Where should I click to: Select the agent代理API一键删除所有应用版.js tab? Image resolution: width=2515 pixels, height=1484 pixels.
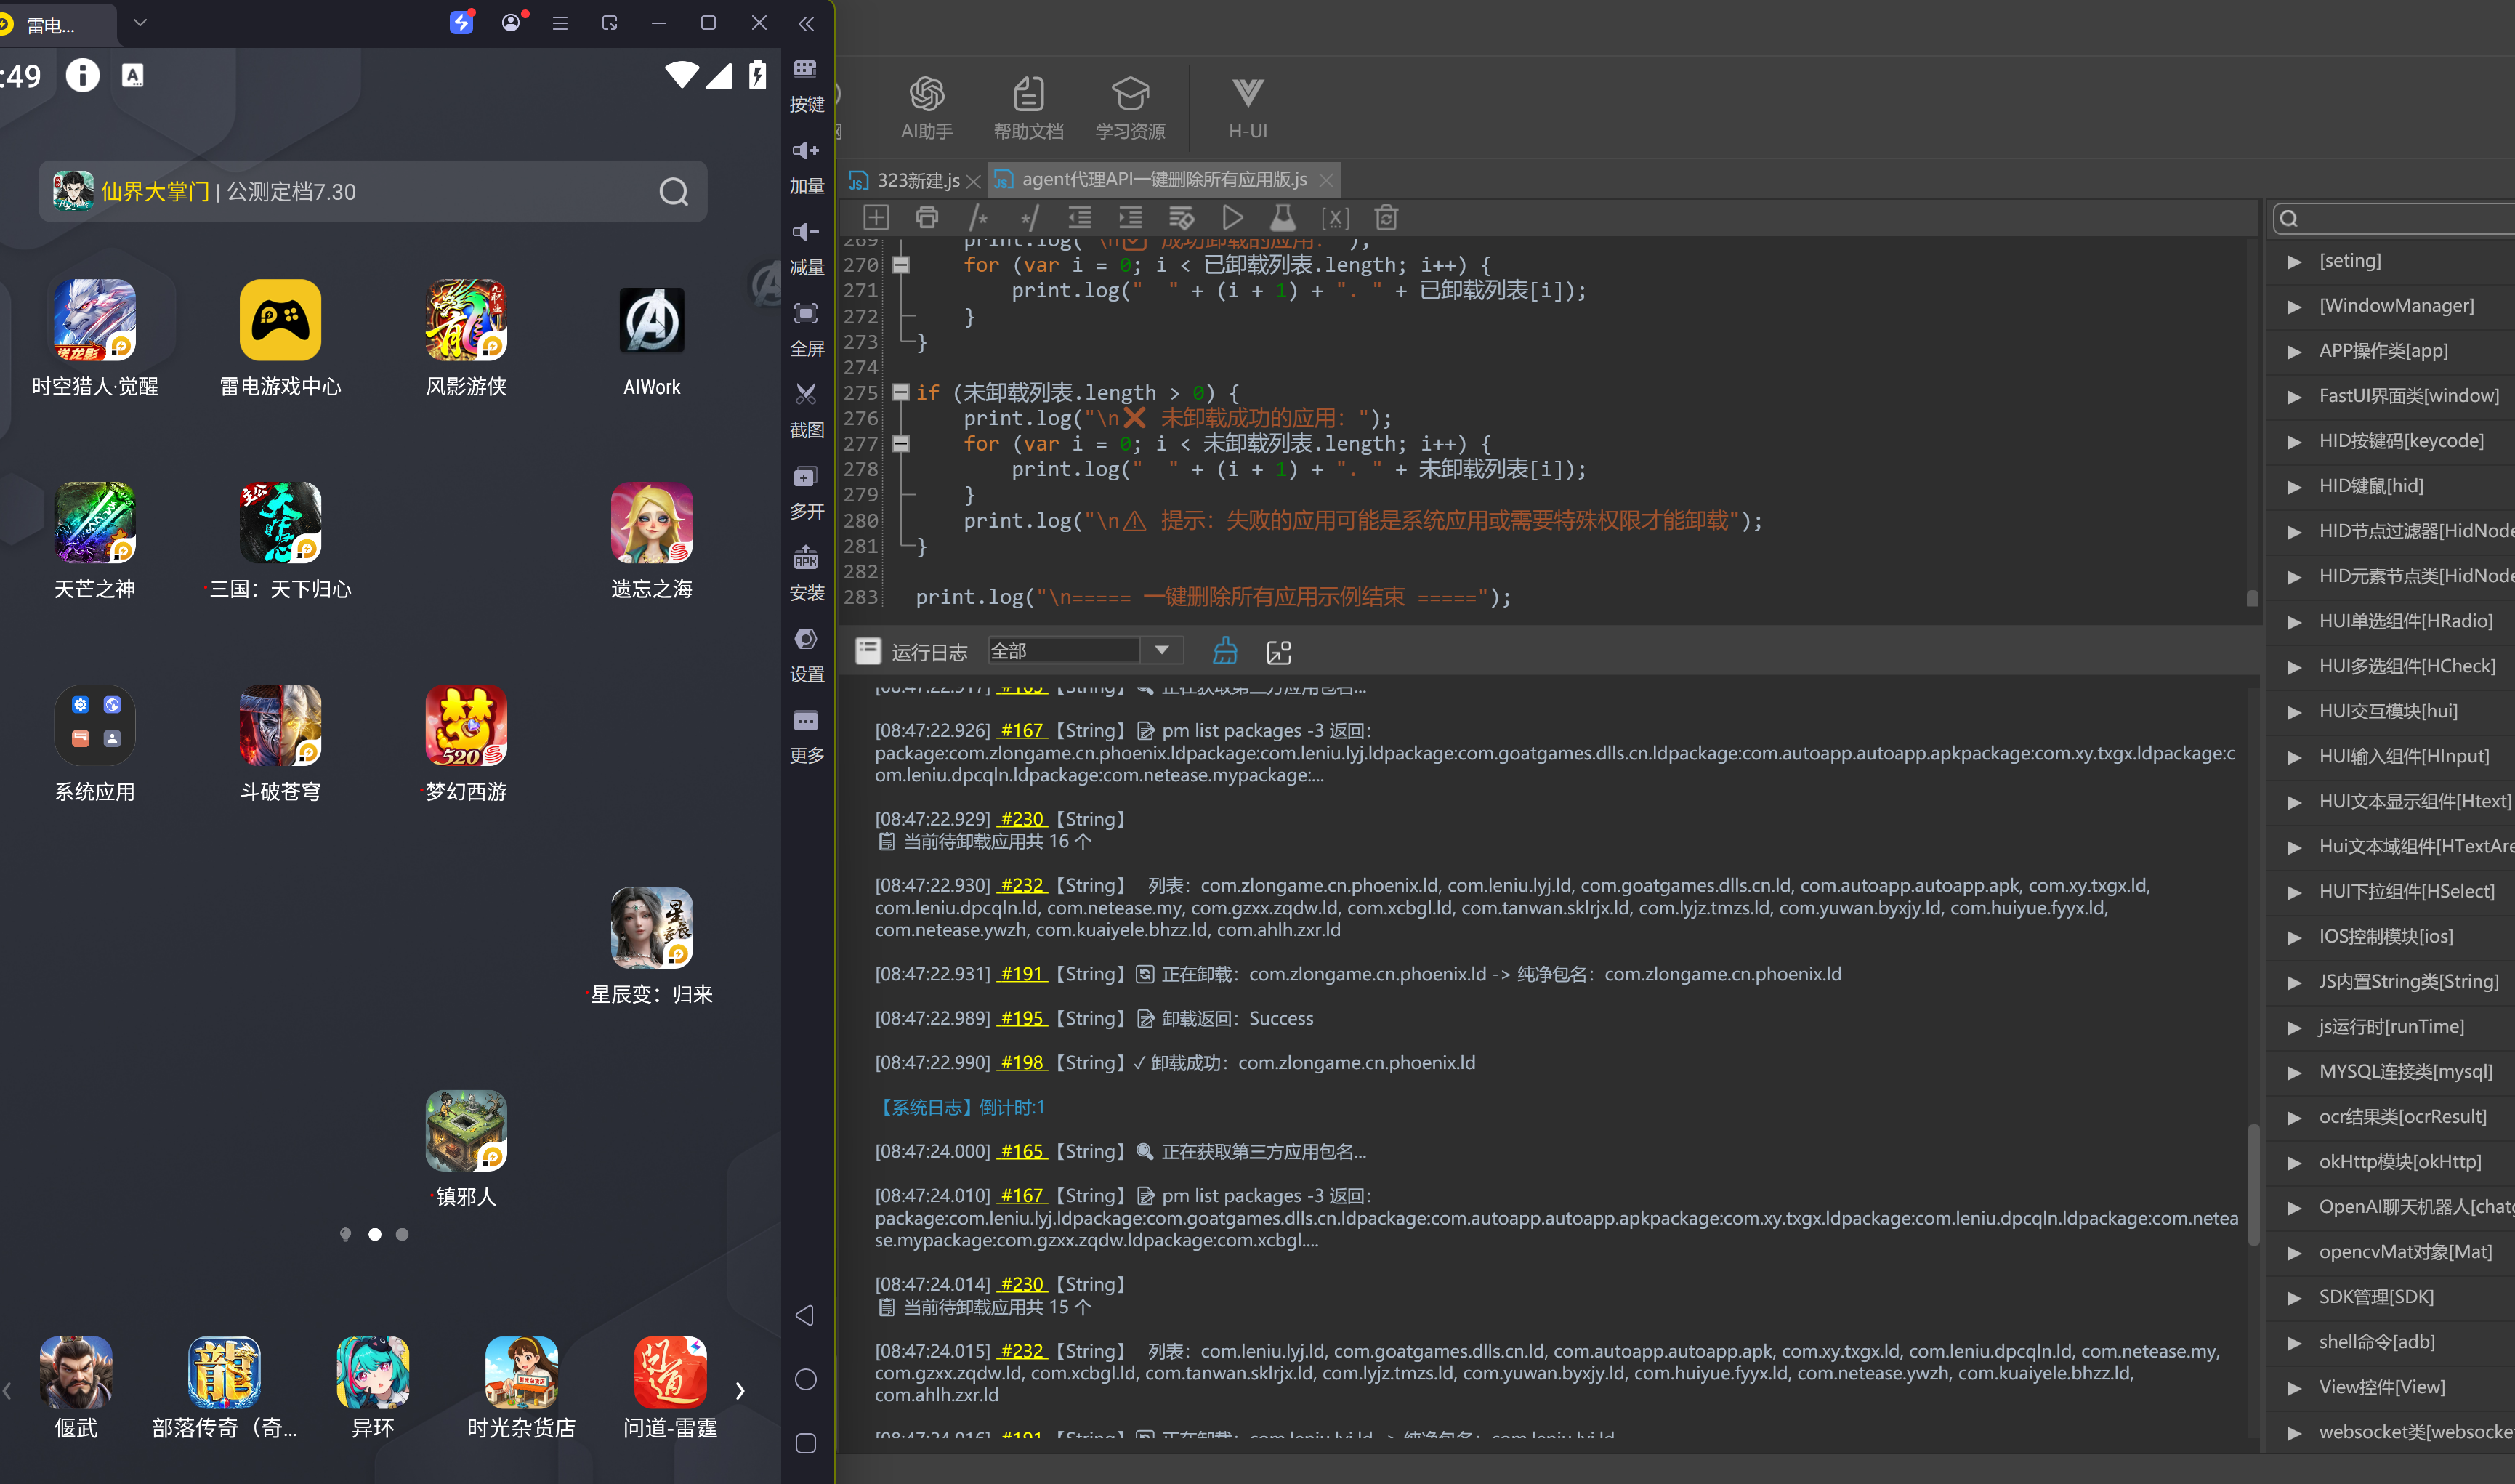(x=1163, y=180)
